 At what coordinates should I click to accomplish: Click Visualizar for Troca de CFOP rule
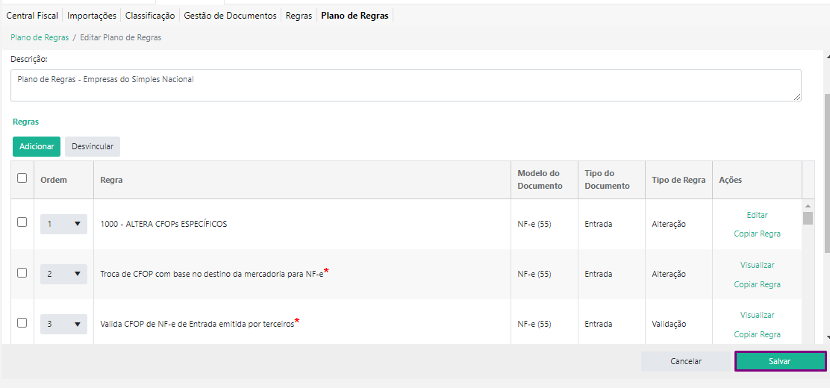757,265
